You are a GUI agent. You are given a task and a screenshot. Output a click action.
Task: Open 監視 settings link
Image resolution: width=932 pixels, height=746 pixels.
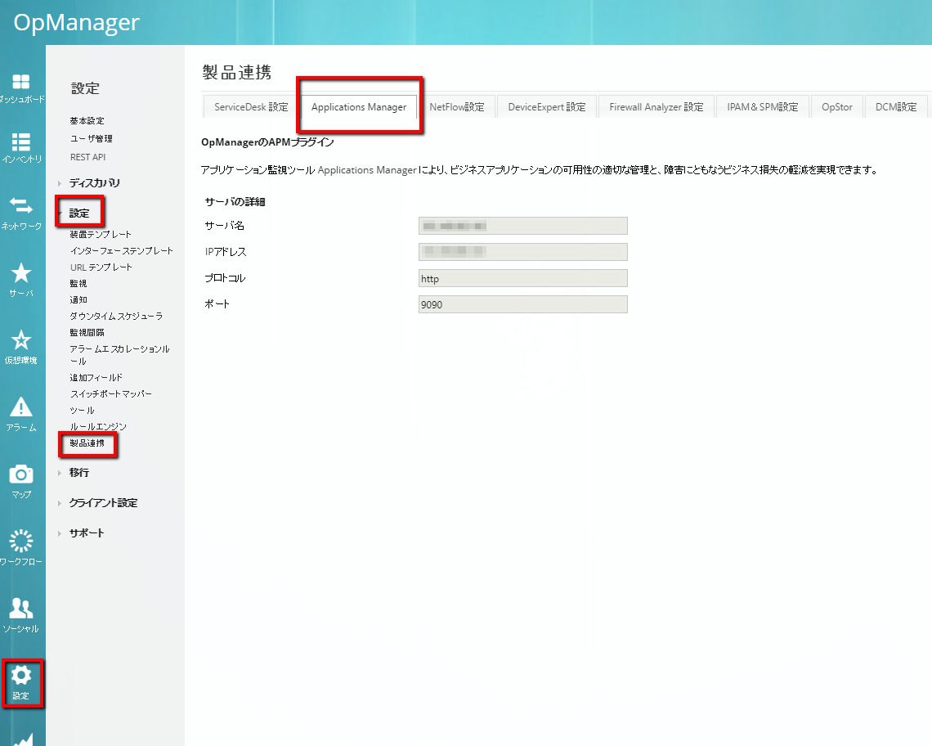[78, 284]
